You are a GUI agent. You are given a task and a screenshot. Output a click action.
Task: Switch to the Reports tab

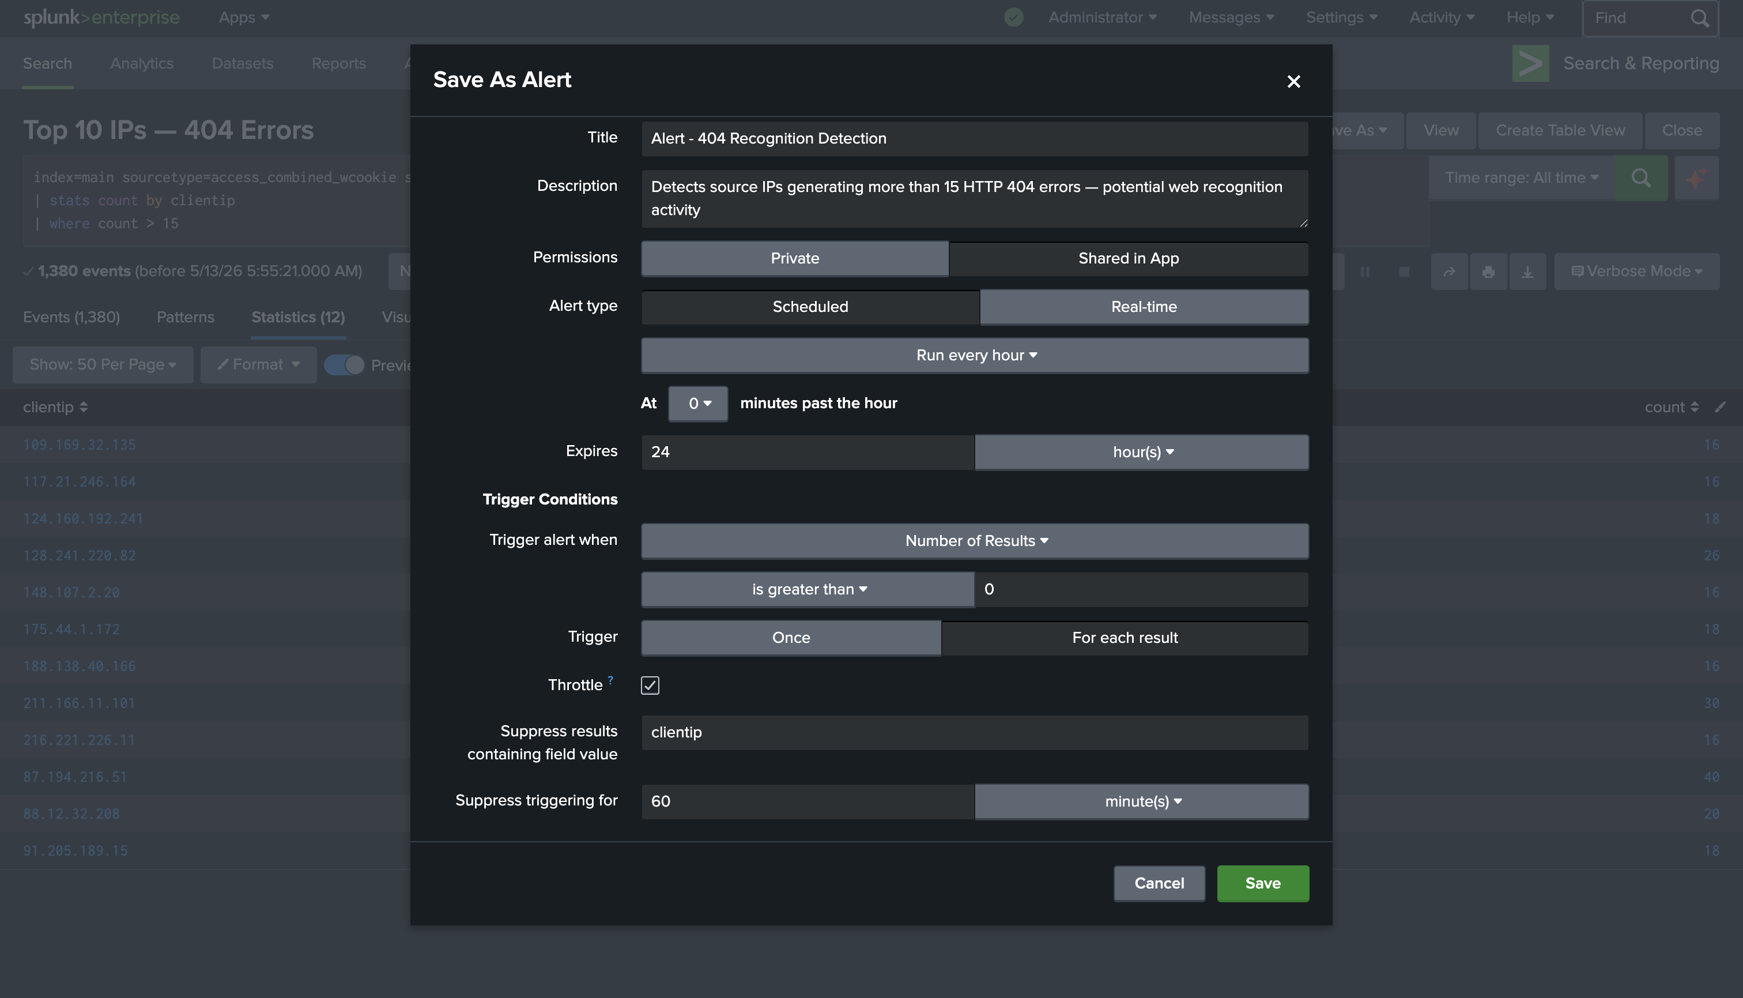pos(338,63)
